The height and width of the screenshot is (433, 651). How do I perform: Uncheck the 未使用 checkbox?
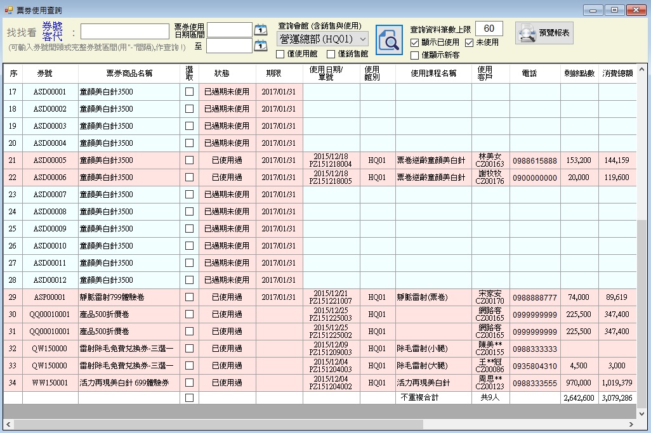[470, 42]
